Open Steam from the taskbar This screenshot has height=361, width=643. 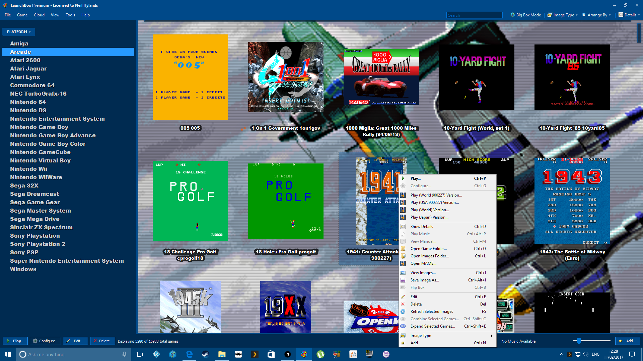205,354
